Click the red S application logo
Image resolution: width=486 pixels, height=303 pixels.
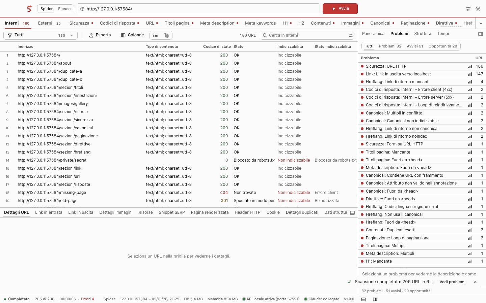[x=29, y=9]
